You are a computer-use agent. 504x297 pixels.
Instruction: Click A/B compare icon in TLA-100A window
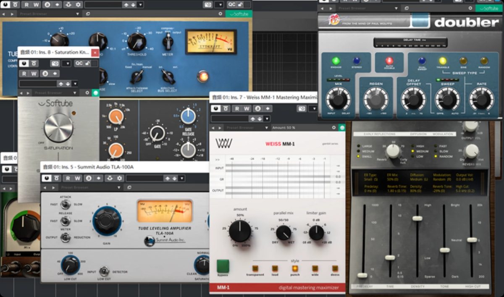point(89,178)
